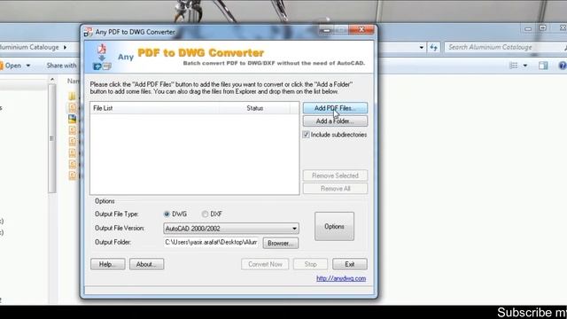This screenshot has height=319, width=567.
Task: Toggle Include subdirectories checkbox
Action: (x=306, y=135)
